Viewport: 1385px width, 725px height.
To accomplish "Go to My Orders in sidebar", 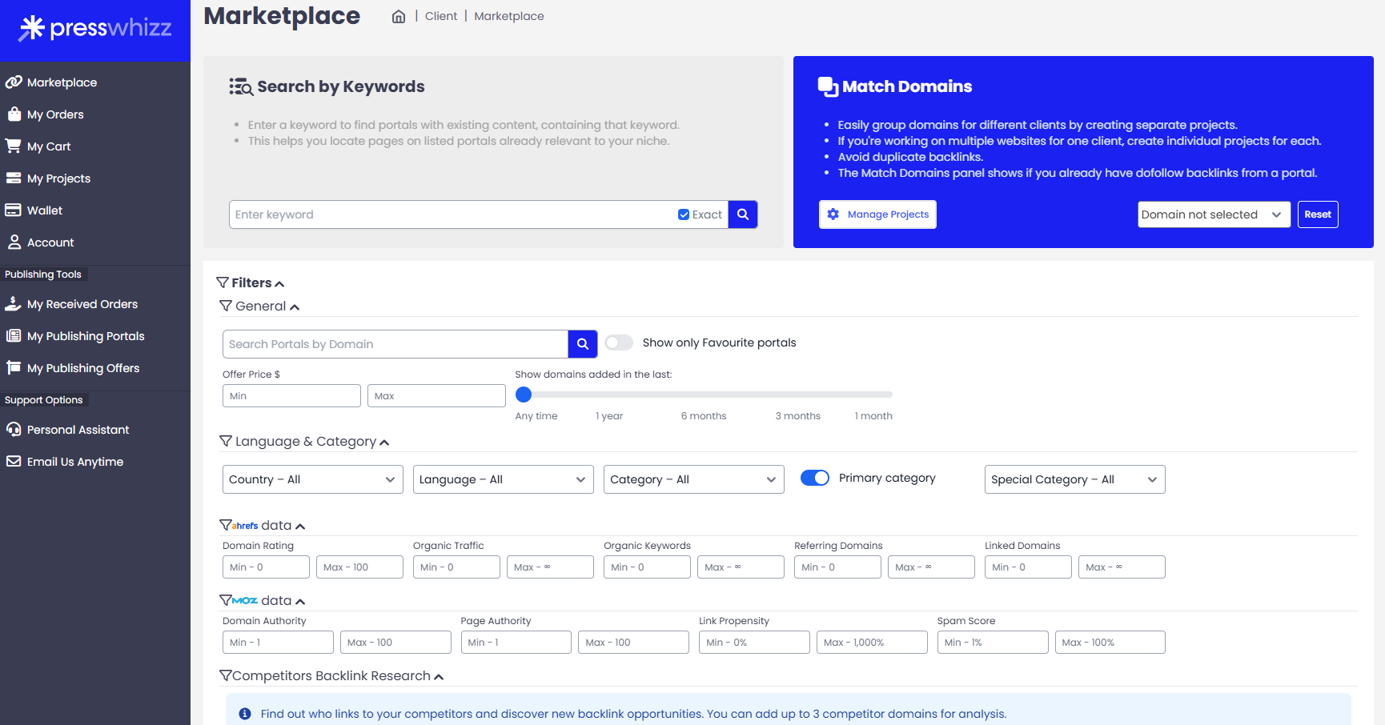I will point(54,114).
